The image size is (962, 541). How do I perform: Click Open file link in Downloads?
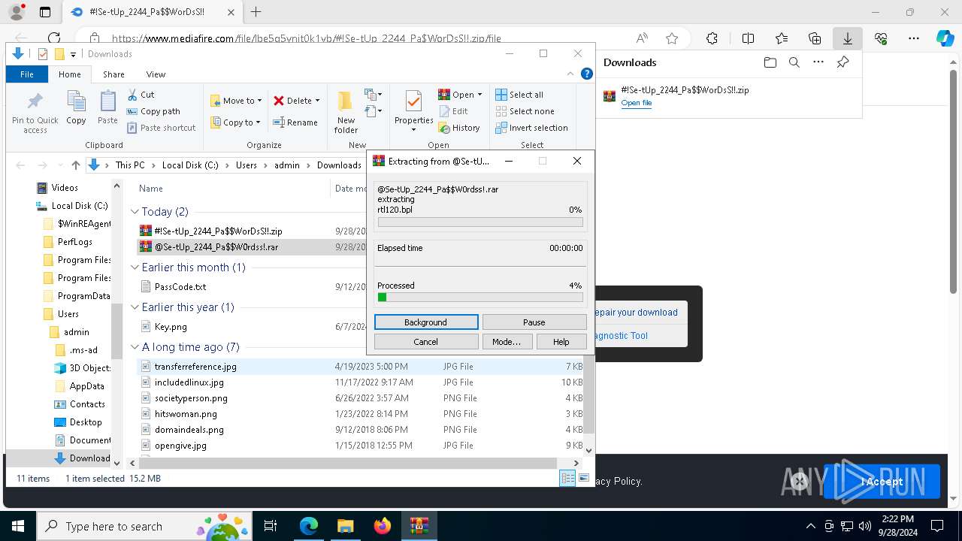tap(636, 103)
